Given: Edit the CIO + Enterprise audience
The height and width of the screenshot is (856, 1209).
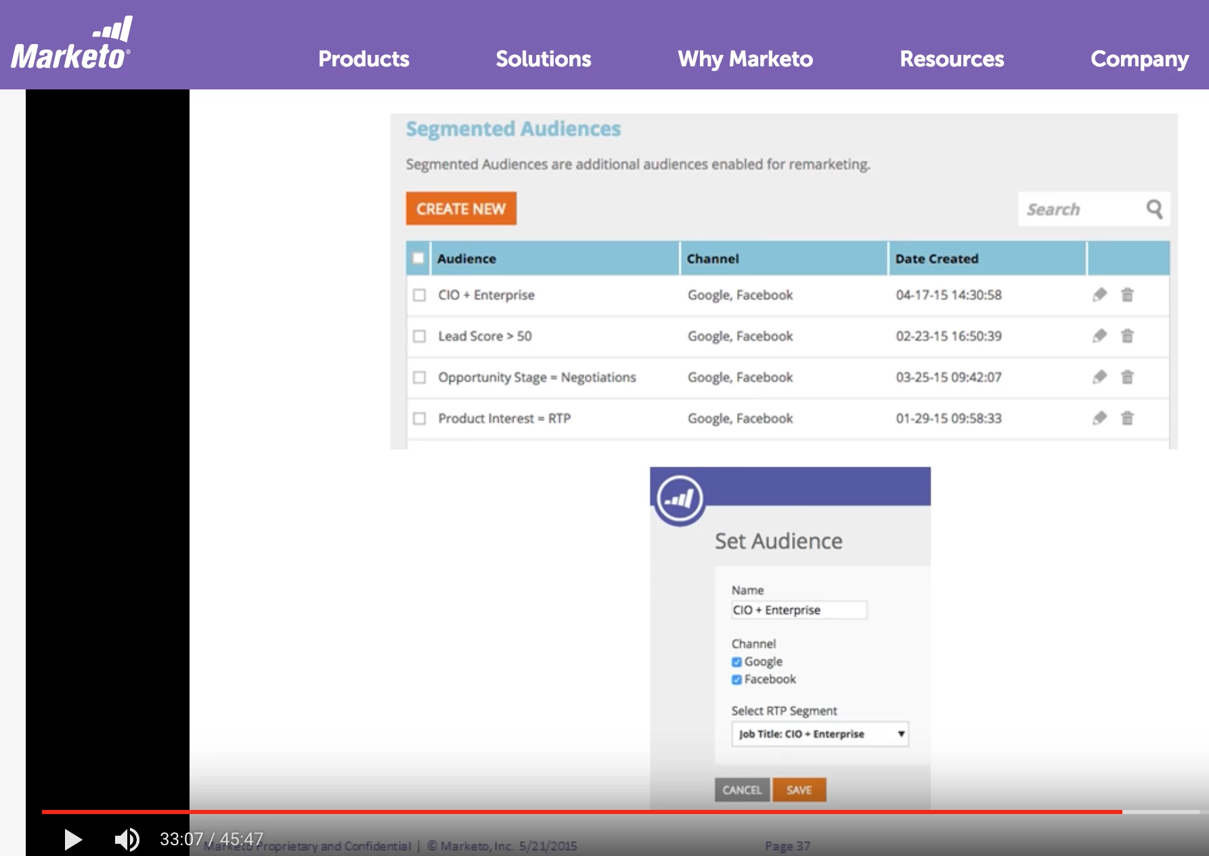Looking at the screenshot, I should 1099,295.
